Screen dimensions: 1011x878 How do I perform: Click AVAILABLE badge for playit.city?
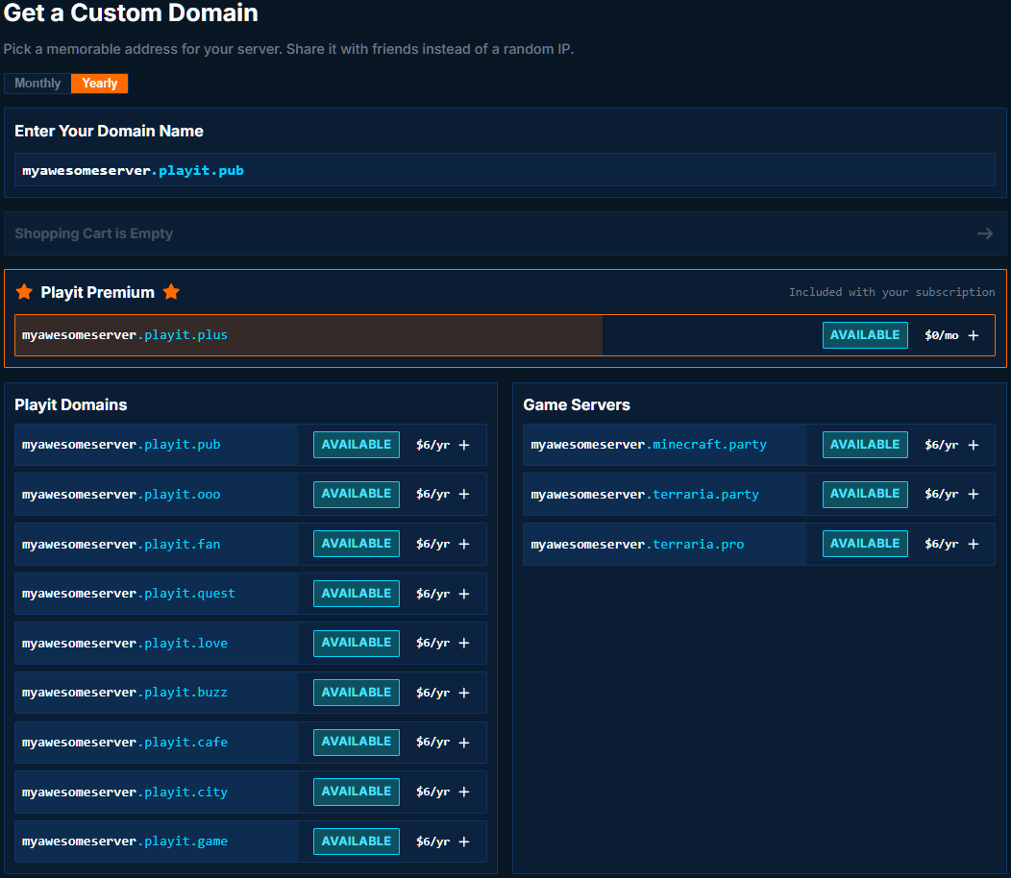click(x=356, y=792)
